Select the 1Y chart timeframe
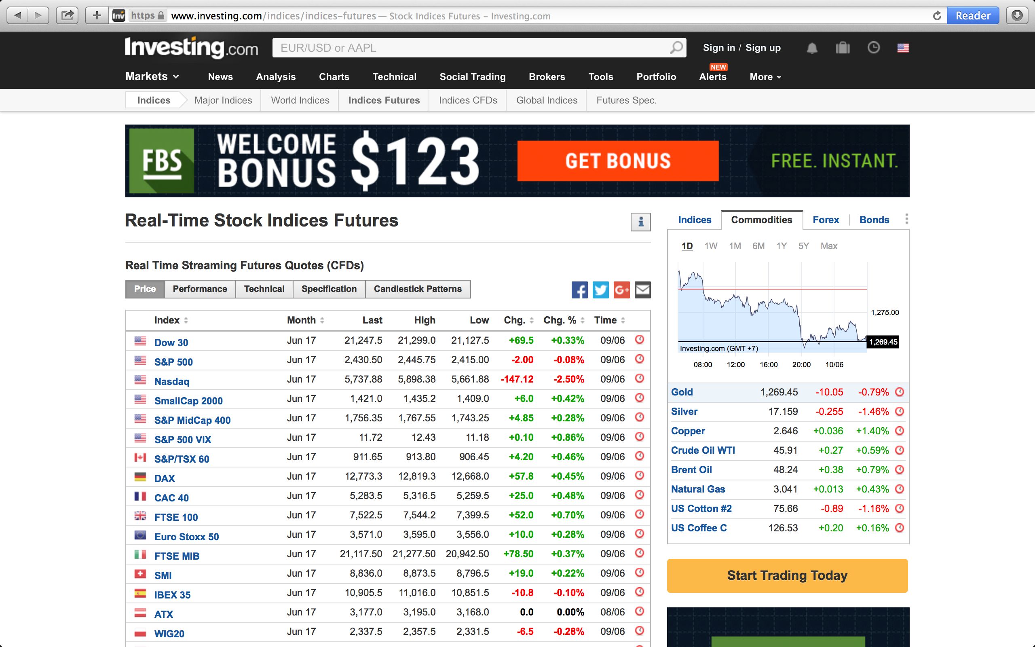This screenshot has width=1035, height=647. (x=782, y=246)
